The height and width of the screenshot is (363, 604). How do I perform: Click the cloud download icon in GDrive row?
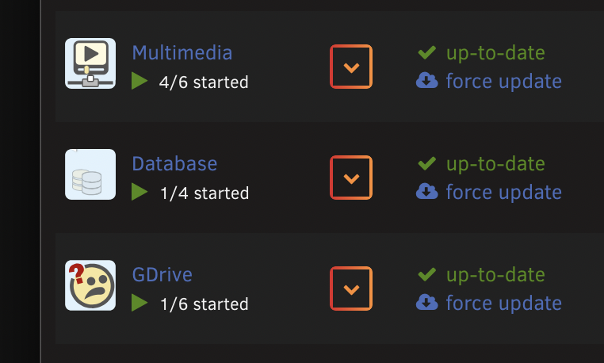426,303
